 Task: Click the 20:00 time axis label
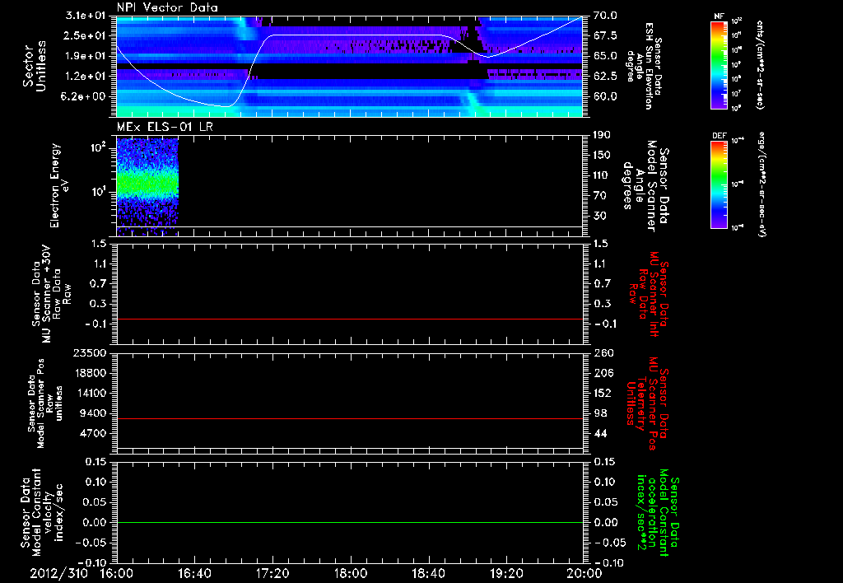(585, 573)
